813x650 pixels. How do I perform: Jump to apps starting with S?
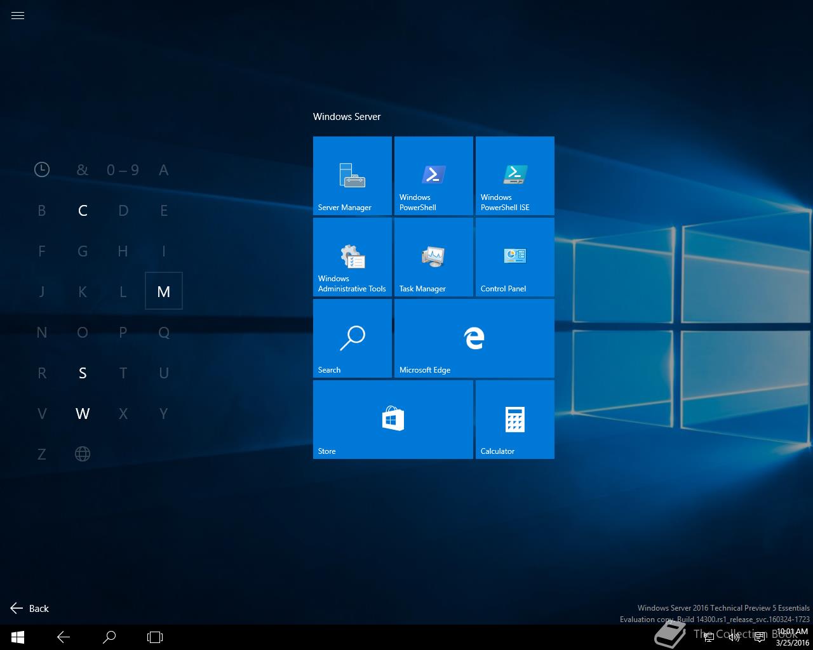83,373
